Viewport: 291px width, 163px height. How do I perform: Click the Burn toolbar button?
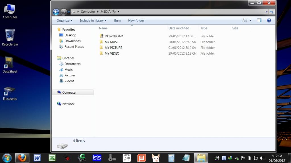(117, 20)
